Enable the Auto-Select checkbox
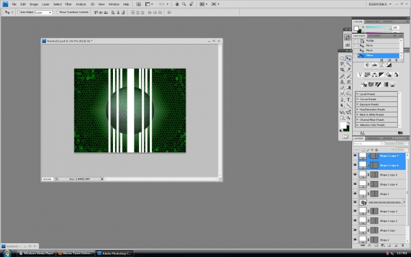This screenshot has height=257, width=411. (18, 12)
